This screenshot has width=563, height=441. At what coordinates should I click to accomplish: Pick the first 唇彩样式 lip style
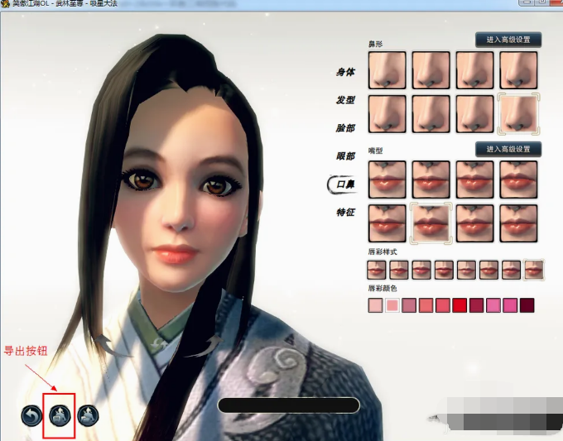(376, 270)
